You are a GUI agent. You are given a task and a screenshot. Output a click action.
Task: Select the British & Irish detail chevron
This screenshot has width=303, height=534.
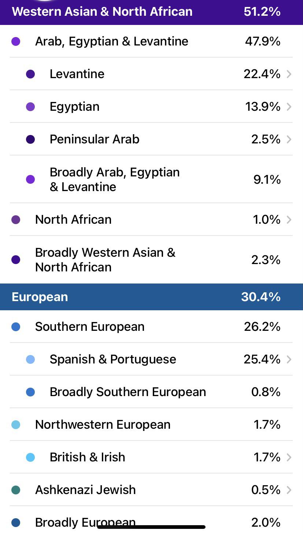coord(289,457)
